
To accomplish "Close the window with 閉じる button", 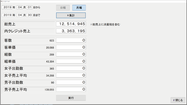I will pyautogui.click(x=178, y=100).
